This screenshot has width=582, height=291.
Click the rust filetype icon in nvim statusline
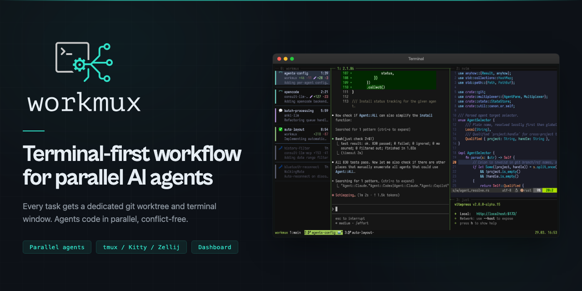coord(522,190)
